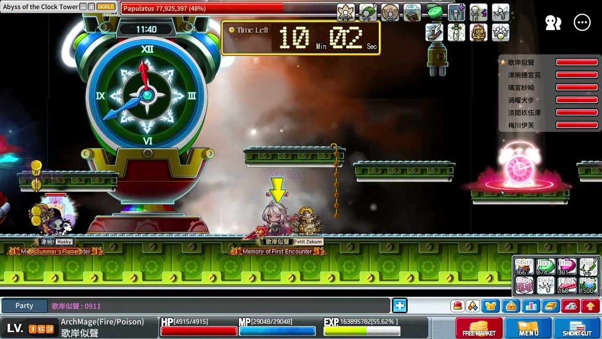Click the blue MP gauge

coord(277,331)
